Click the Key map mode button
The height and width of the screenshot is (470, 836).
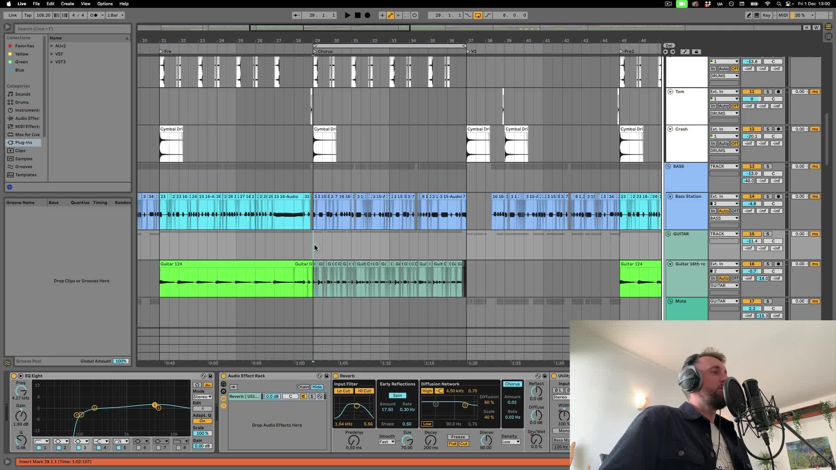(x=766, y=15)
